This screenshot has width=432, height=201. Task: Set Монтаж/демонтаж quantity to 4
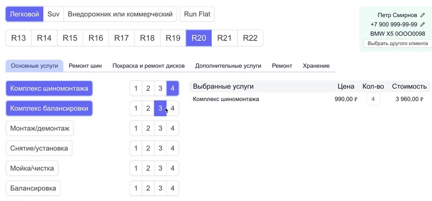172,128
